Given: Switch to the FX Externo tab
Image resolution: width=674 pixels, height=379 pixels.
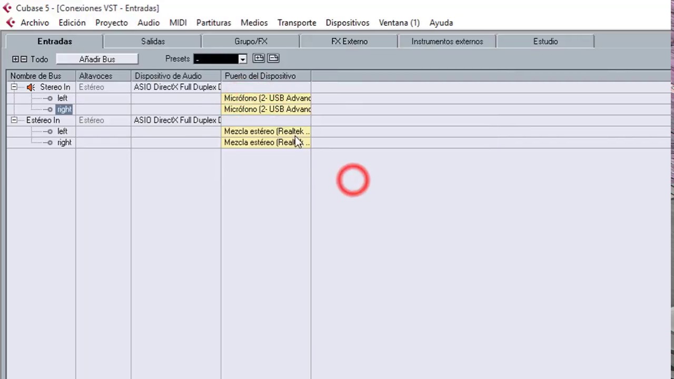Looking at the screenshot, I should [x=349, y=41].
